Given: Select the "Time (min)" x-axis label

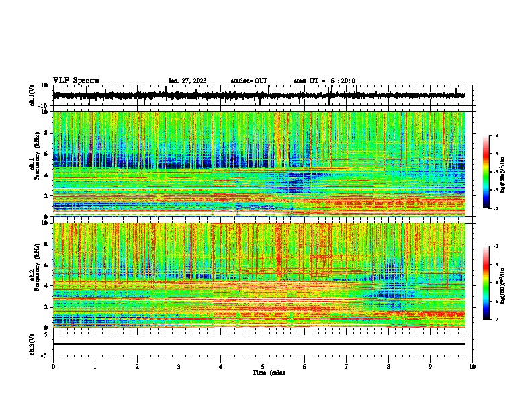Looking at the screenshot, I should [x=269, y=373].
